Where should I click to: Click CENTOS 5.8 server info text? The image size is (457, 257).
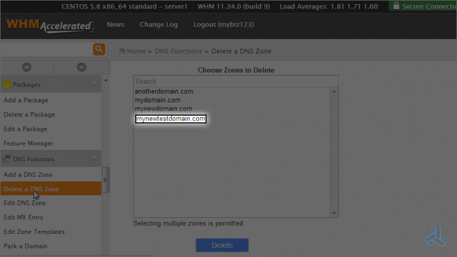124,7
